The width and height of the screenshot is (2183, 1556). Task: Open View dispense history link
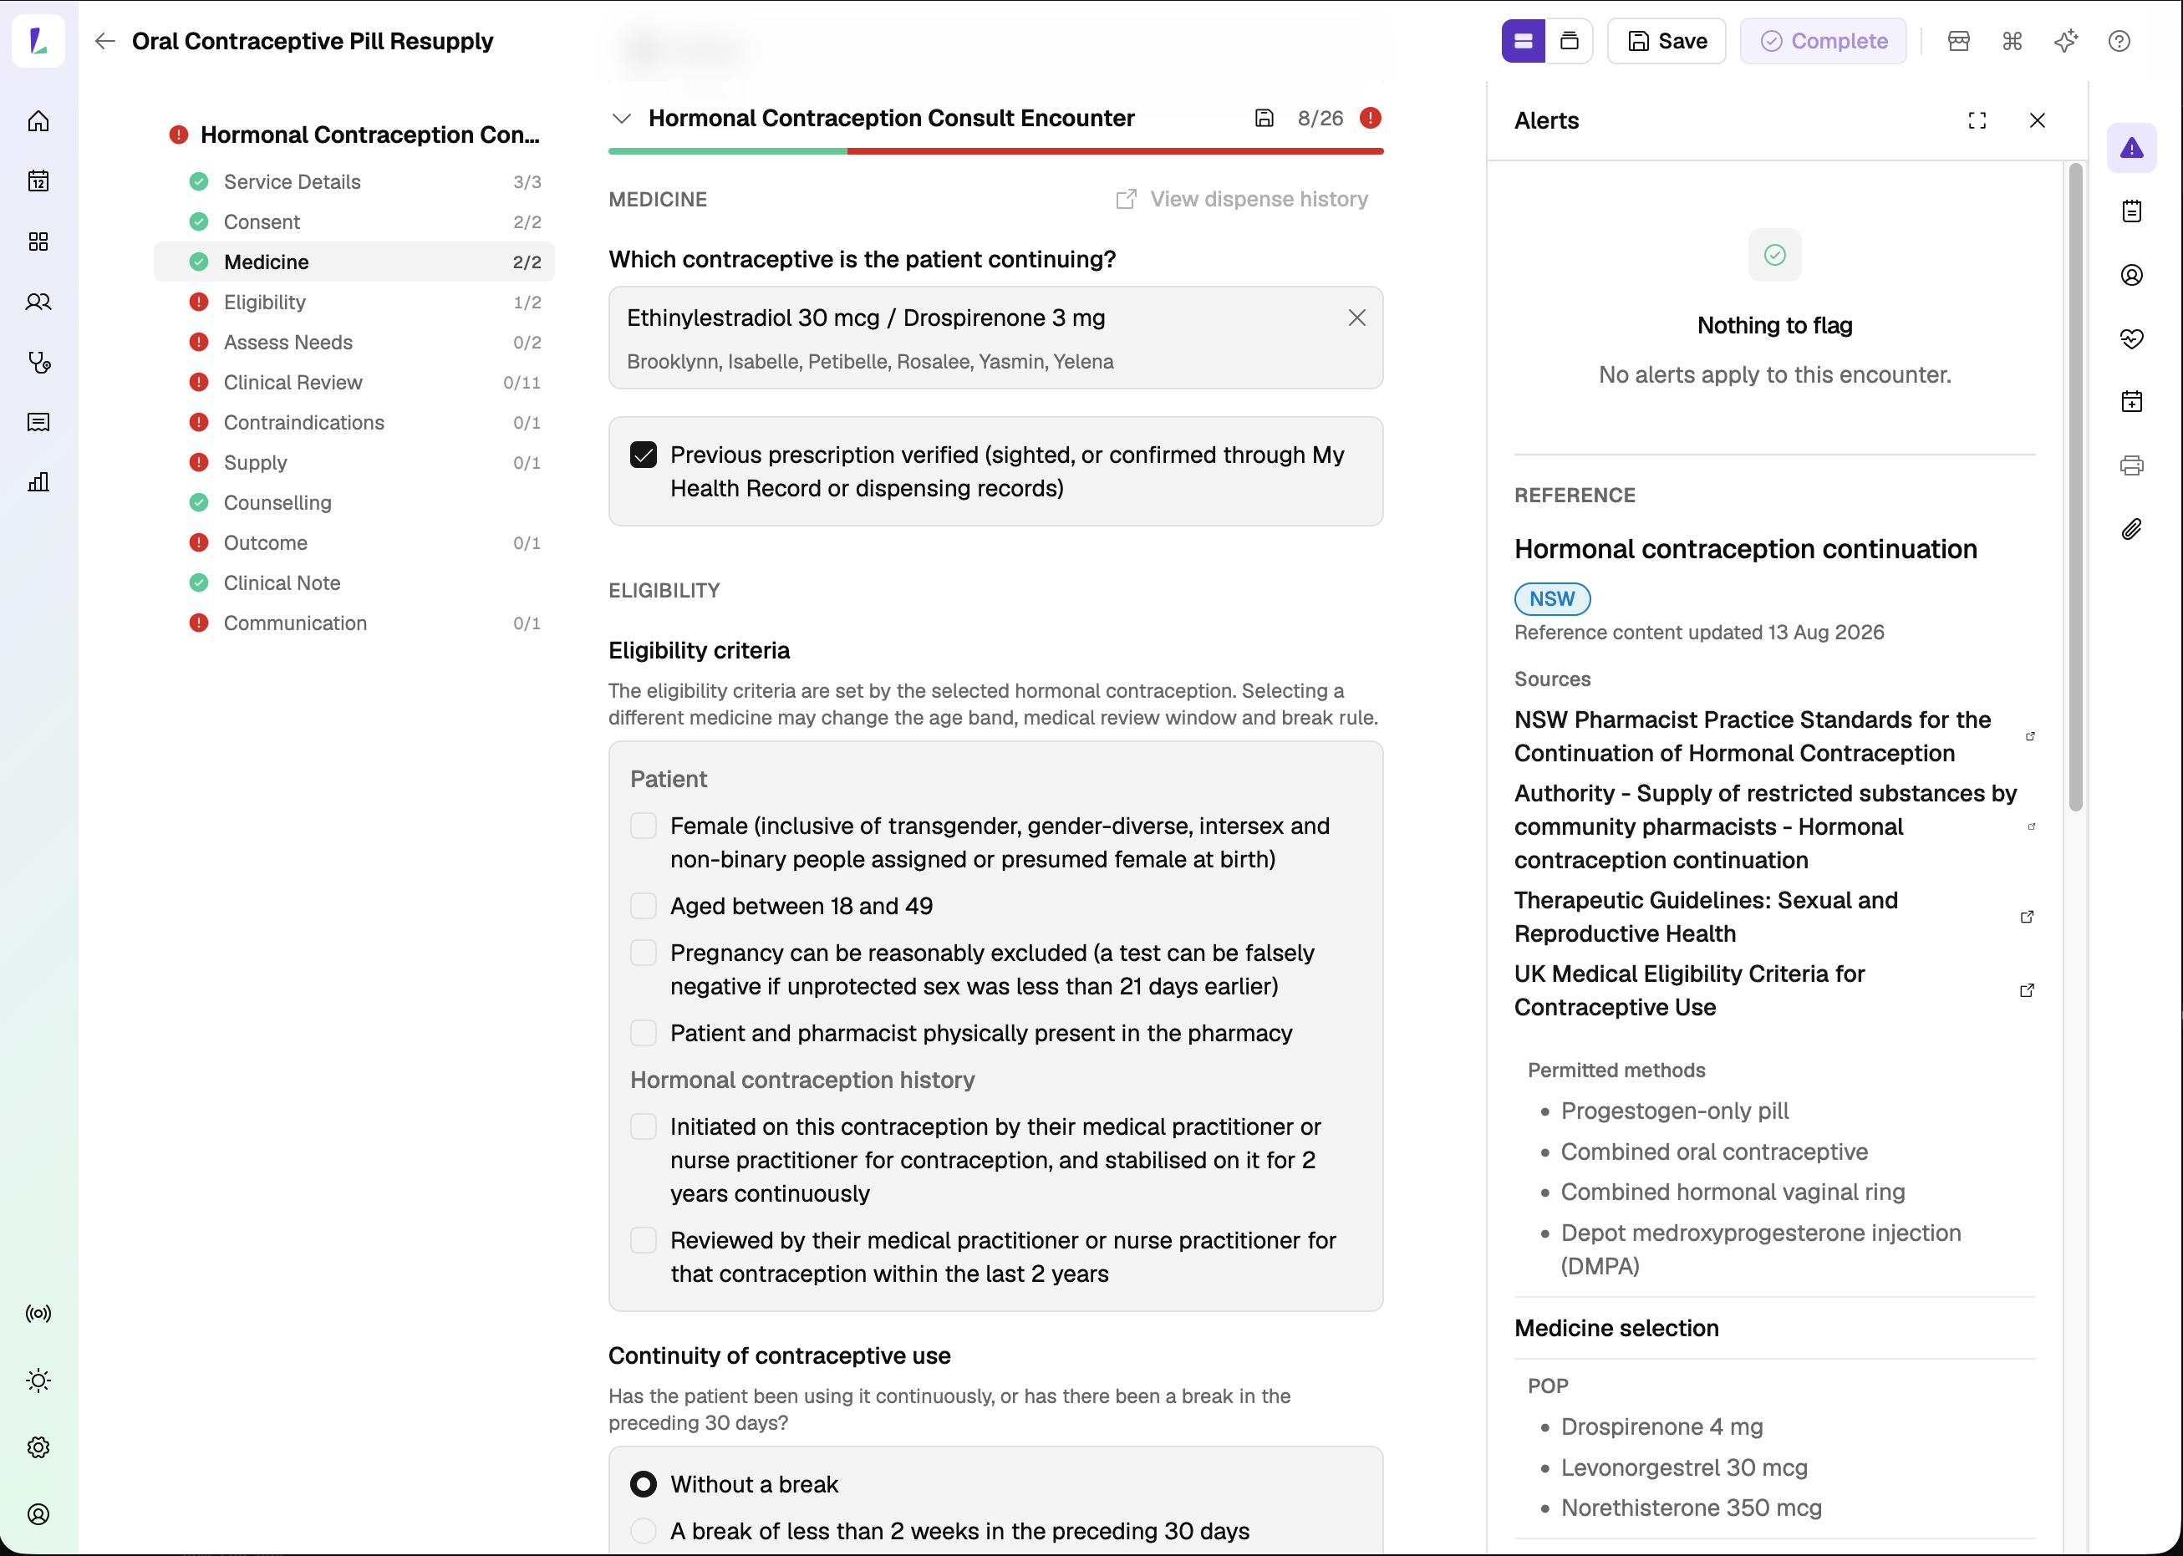click(1242, 199)
